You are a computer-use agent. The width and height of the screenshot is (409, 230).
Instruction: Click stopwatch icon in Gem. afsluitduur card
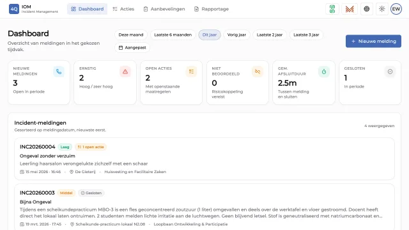(x=324, y=72)
